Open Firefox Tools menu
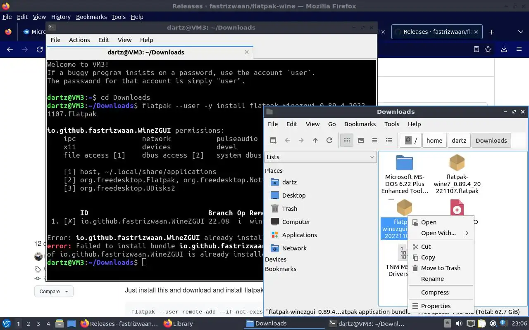 point(119,17)
